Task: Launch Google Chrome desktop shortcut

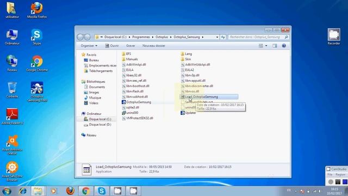Action: coord(37,63)
